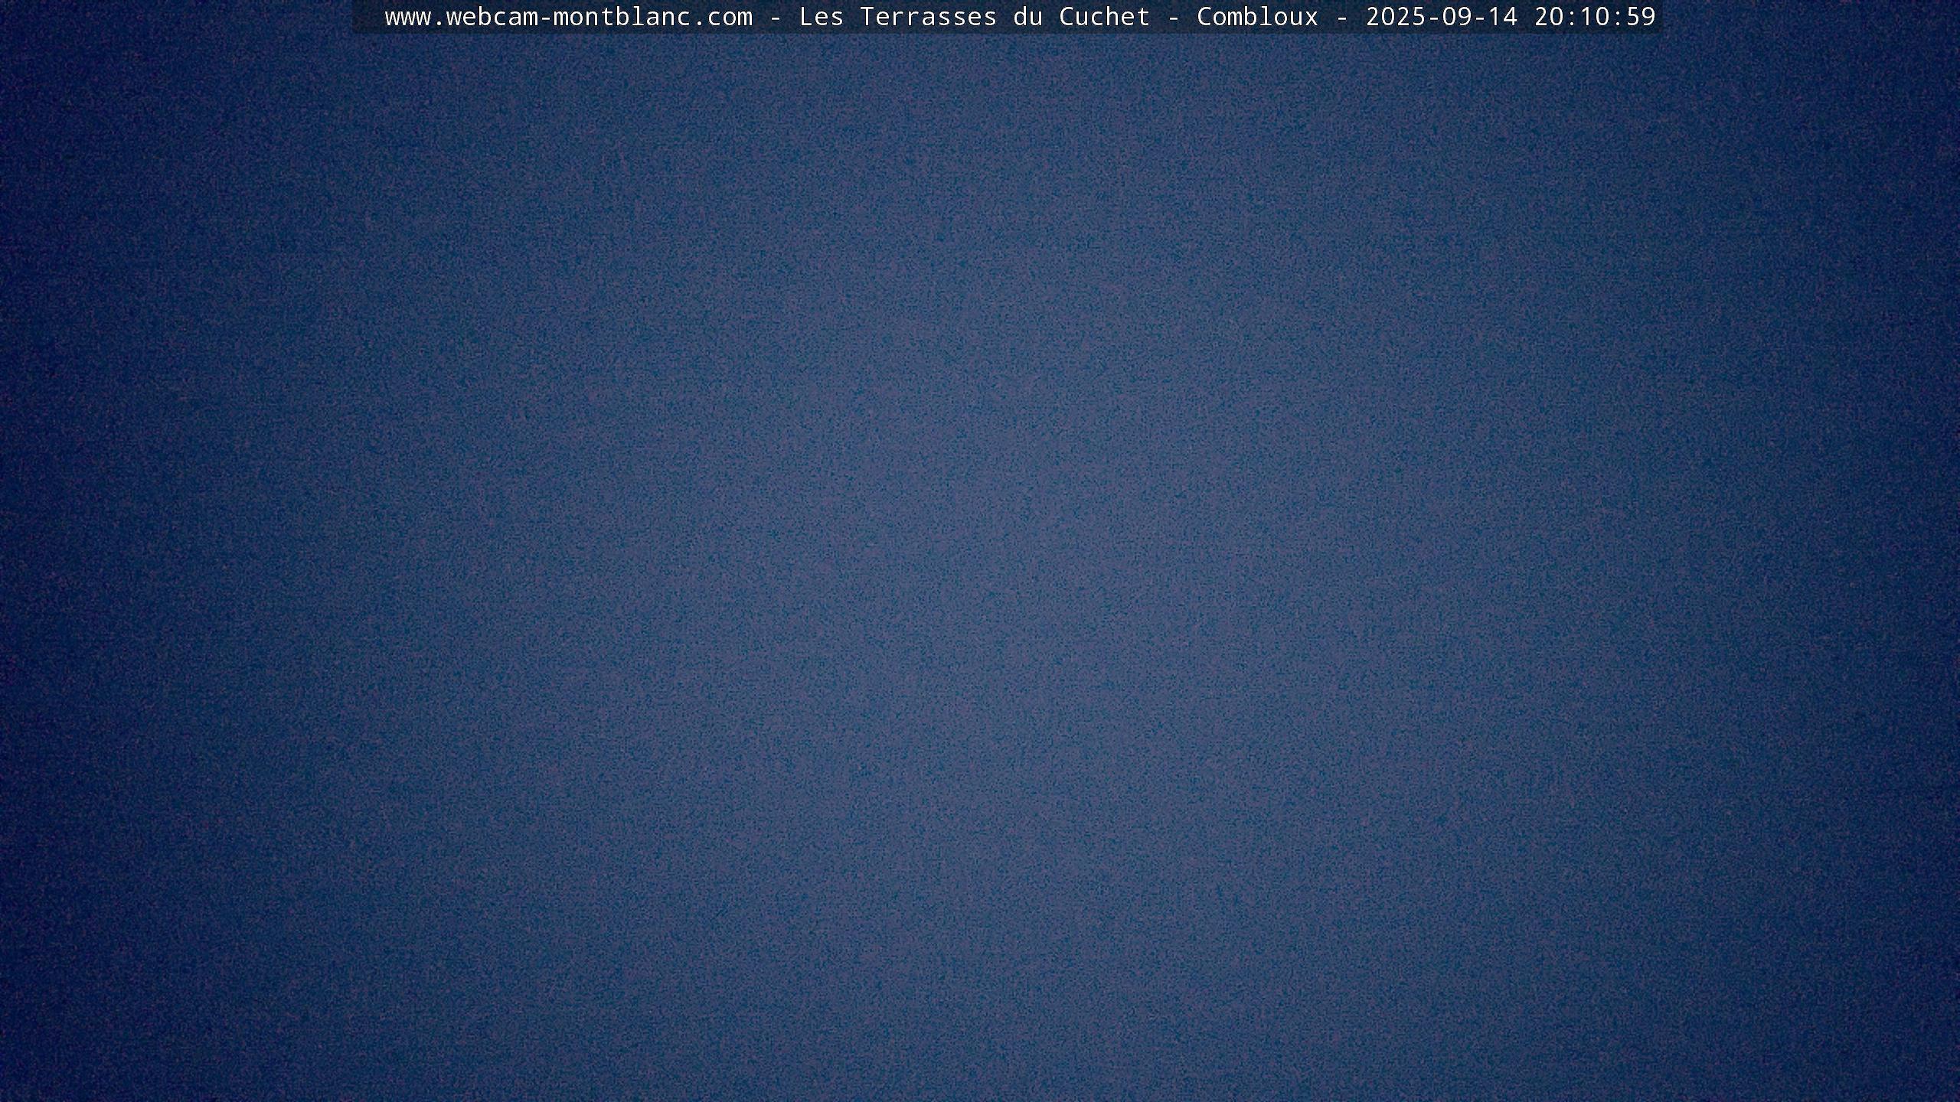Click the dark left end of caption banner
This screenshot has height=1102, width=1960.
coord(366,17)
